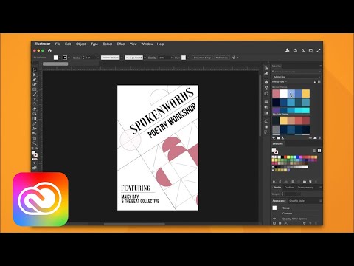Click the Preferences button
354x266 pixels.
(x=222, y=58)
